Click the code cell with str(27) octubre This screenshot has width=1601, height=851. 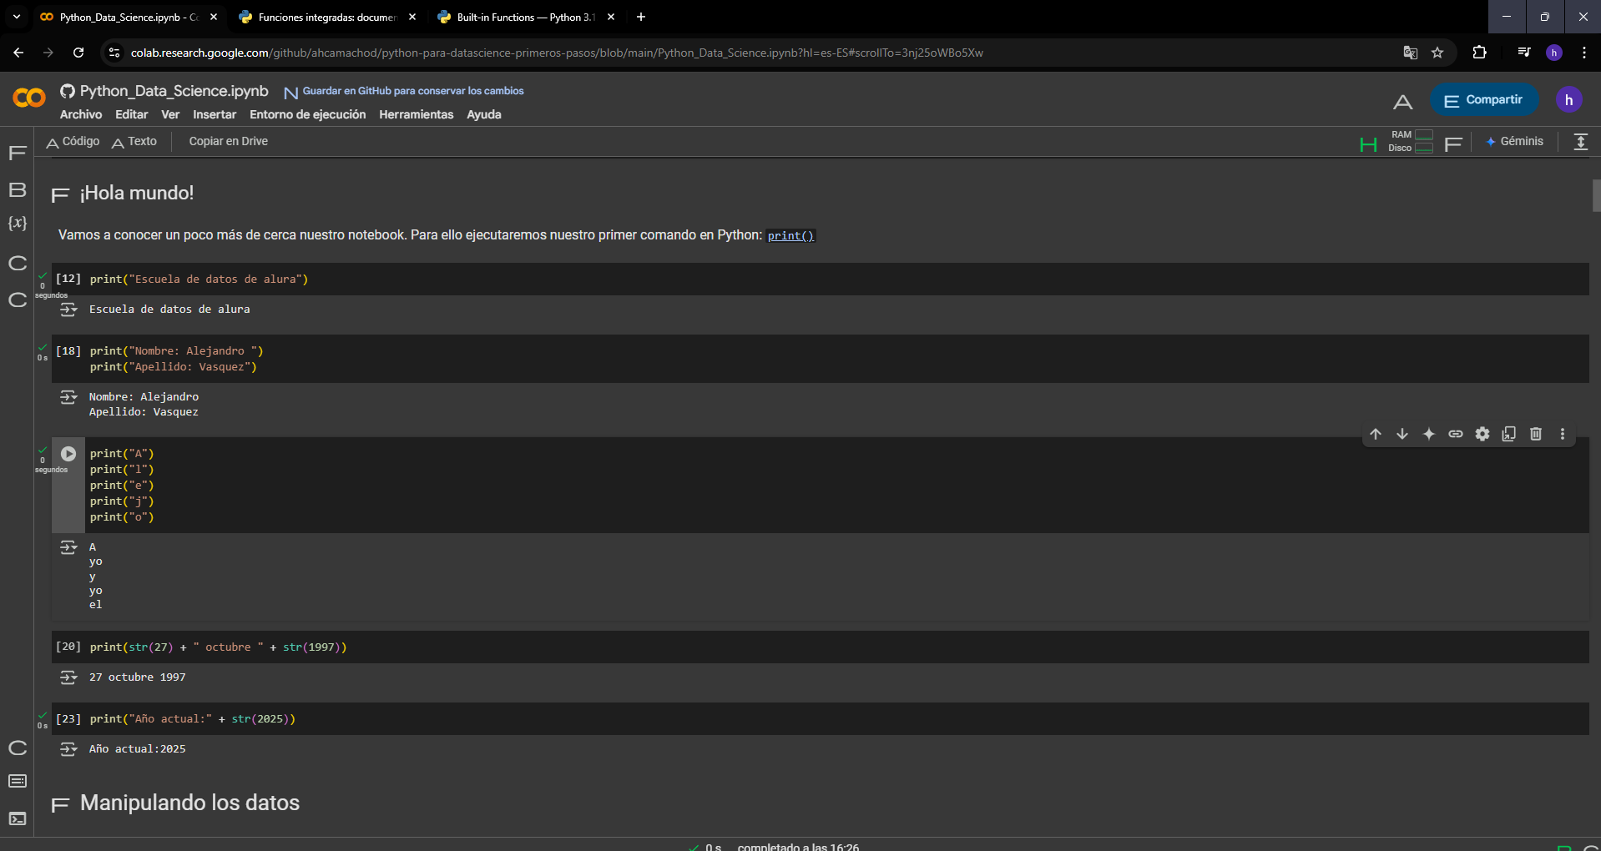[821, 647]
